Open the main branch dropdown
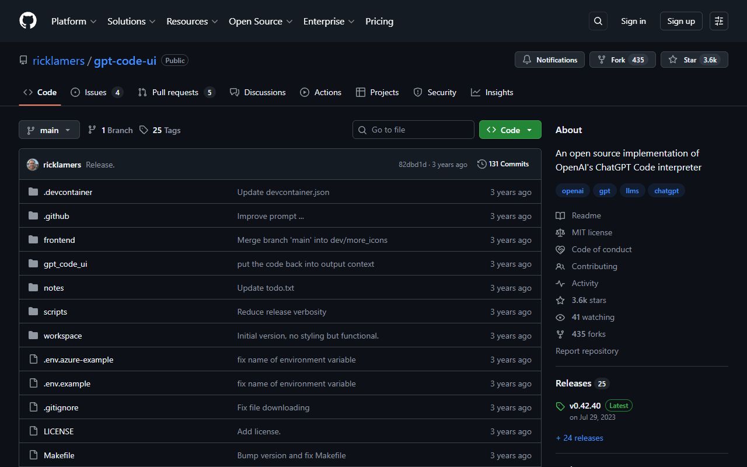 click(49, 130)
